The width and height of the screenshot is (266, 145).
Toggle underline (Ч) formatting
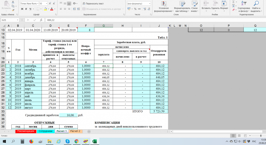coord(30,9)
